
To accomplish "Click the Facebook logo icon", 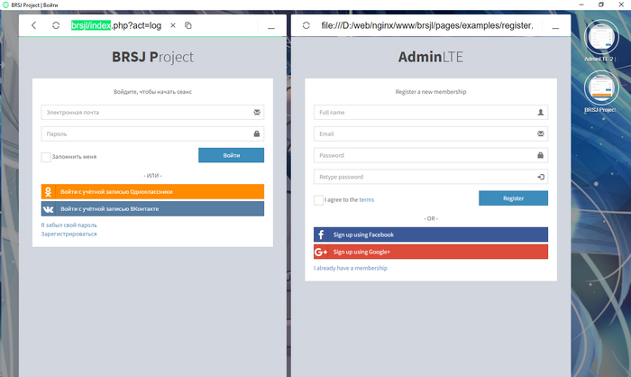I will pos(321,234).
